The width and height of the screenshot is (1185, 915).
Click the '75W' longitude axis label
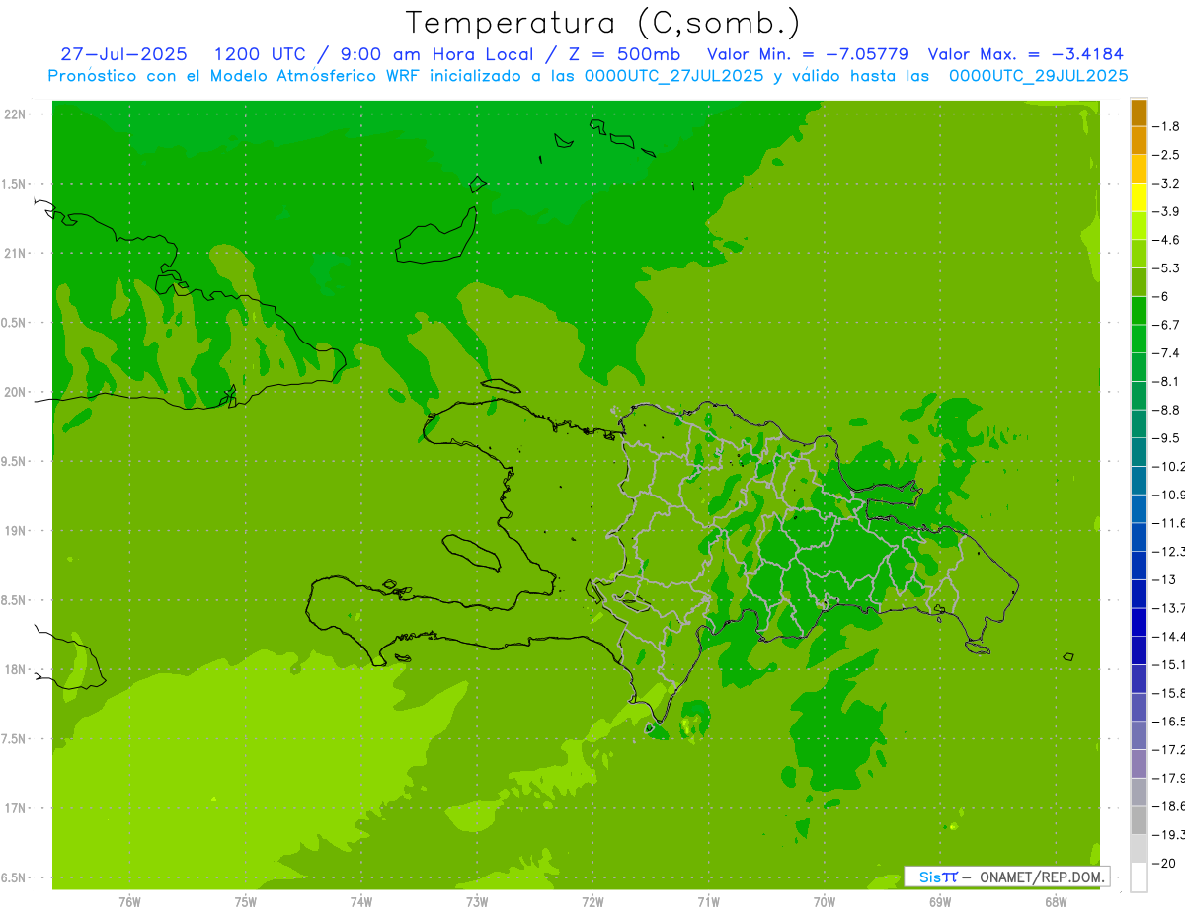point(245,901)
